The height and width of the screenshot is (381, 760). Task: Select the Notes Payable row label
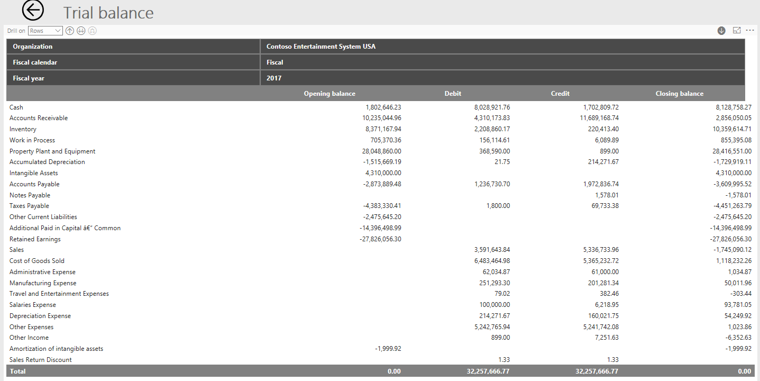(30, 195)
